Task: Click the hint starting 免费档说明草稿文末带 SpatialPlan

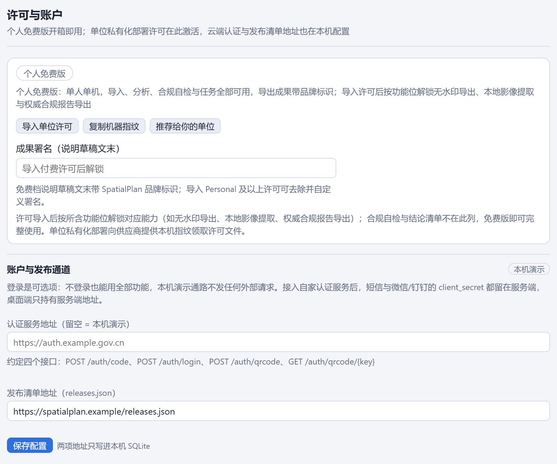Action: click(173, 195)
